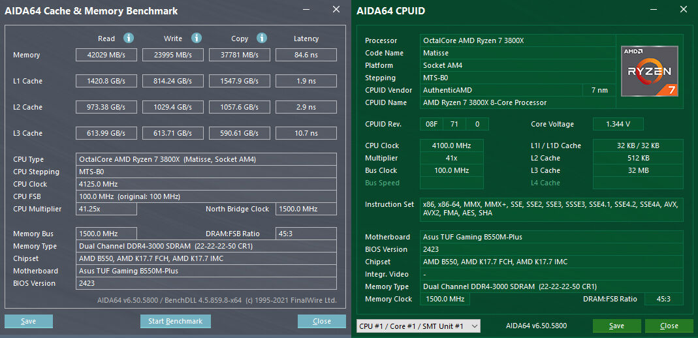This screenshot has height=338, width=698.
Task: Click the Code Name Matisse field
Action: pos(518,53)
